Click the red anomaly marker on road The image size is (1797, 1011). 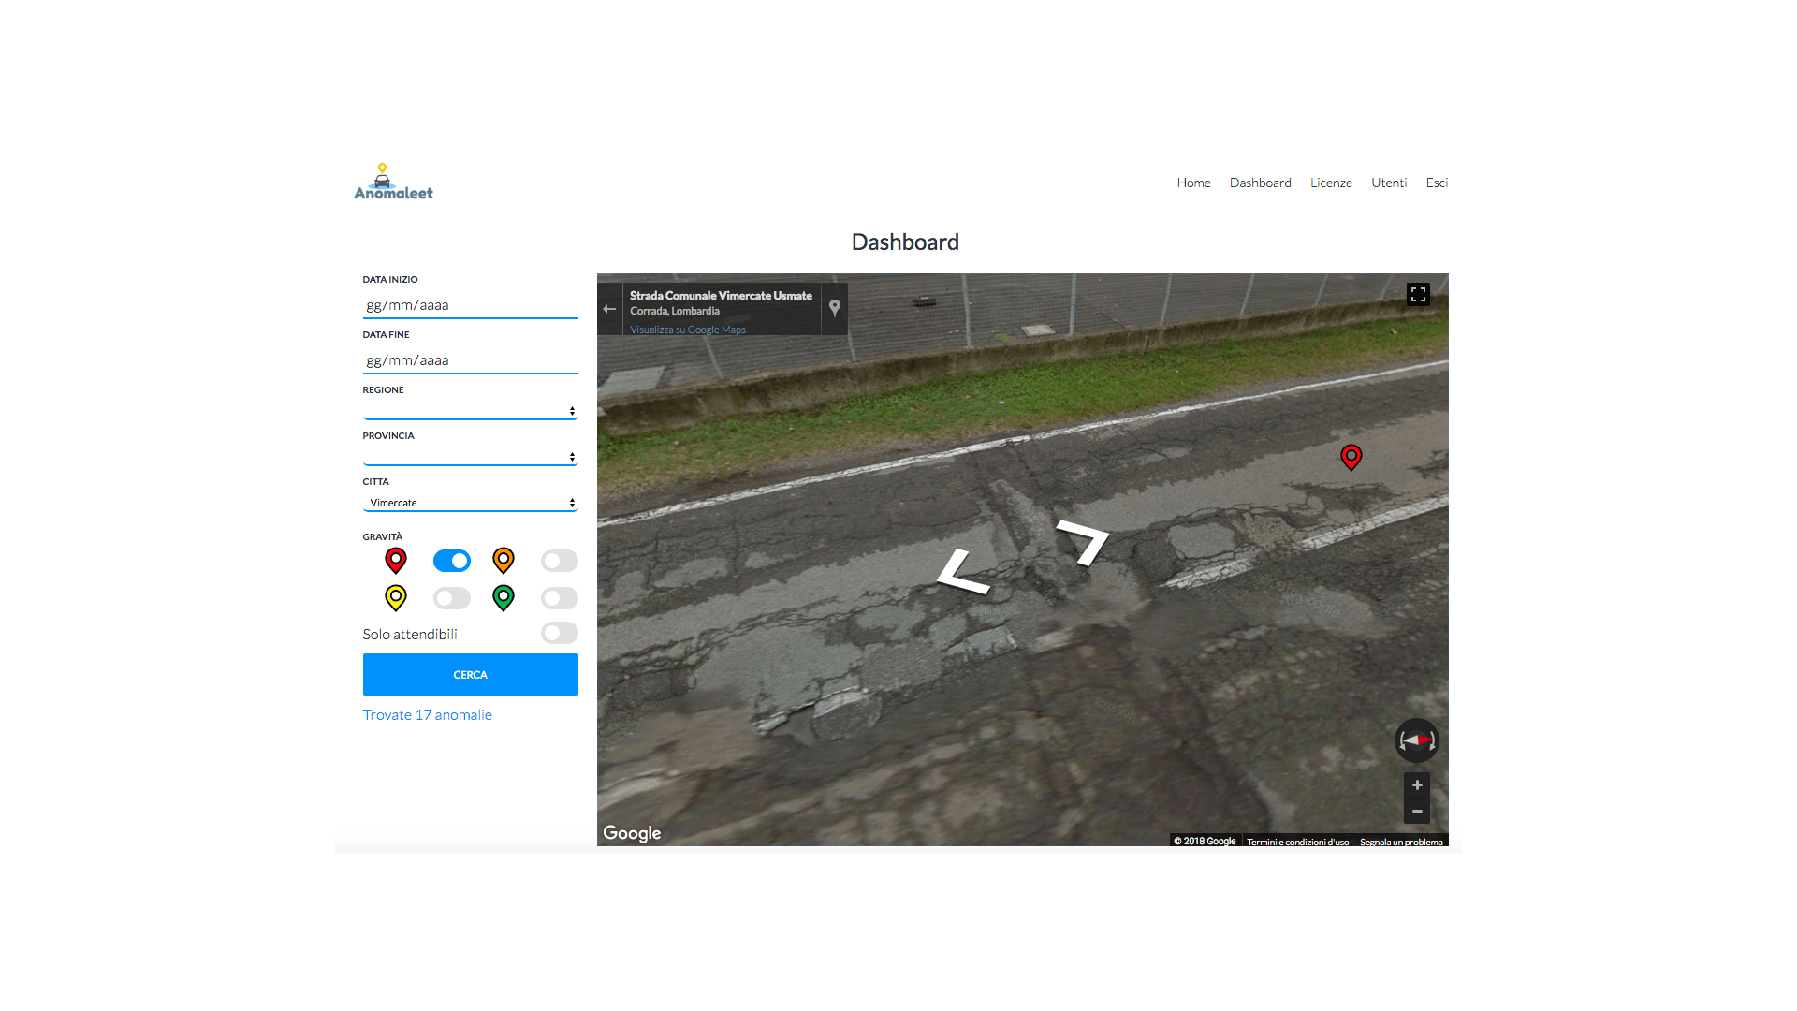point(1351,457)
